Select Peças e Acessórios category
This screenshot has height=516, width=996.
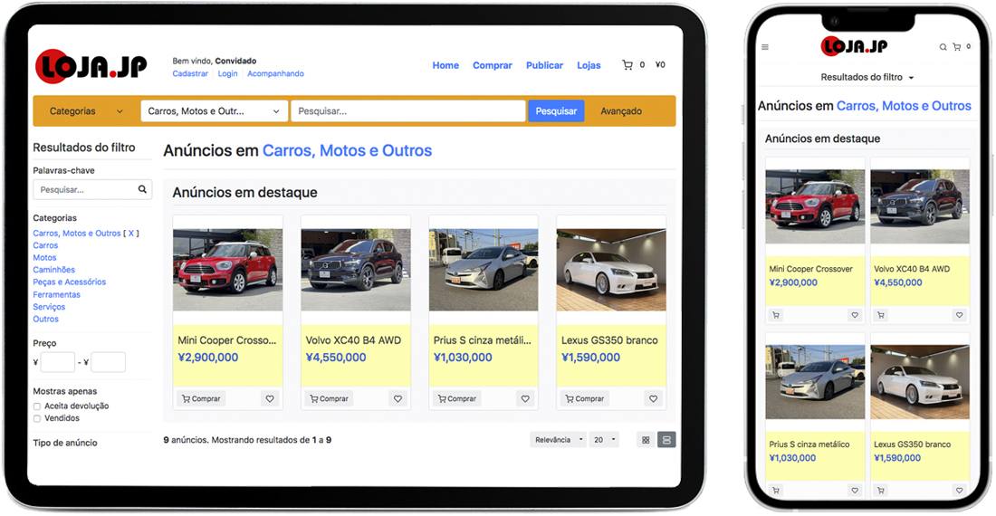click(x=69, y=282)
